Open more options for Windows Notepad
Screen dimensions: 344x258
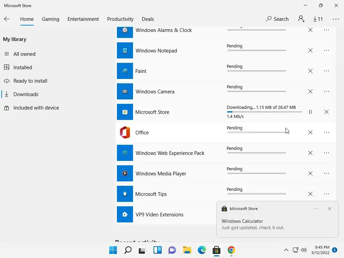pyautogui.click(x=327, y=50)
